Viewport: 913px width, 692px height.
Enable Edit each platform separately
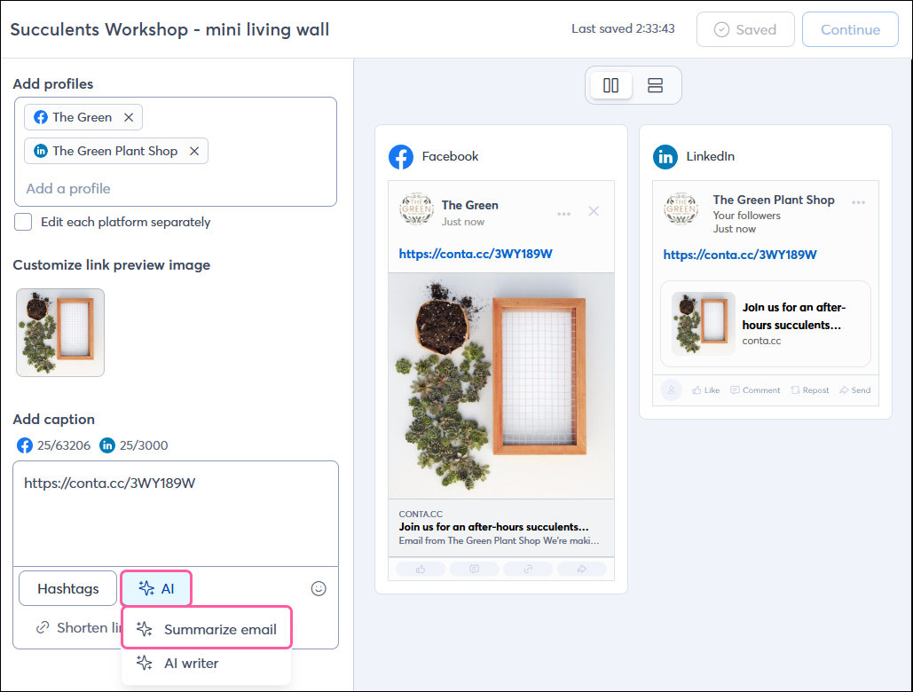click(x=22, y=222)
